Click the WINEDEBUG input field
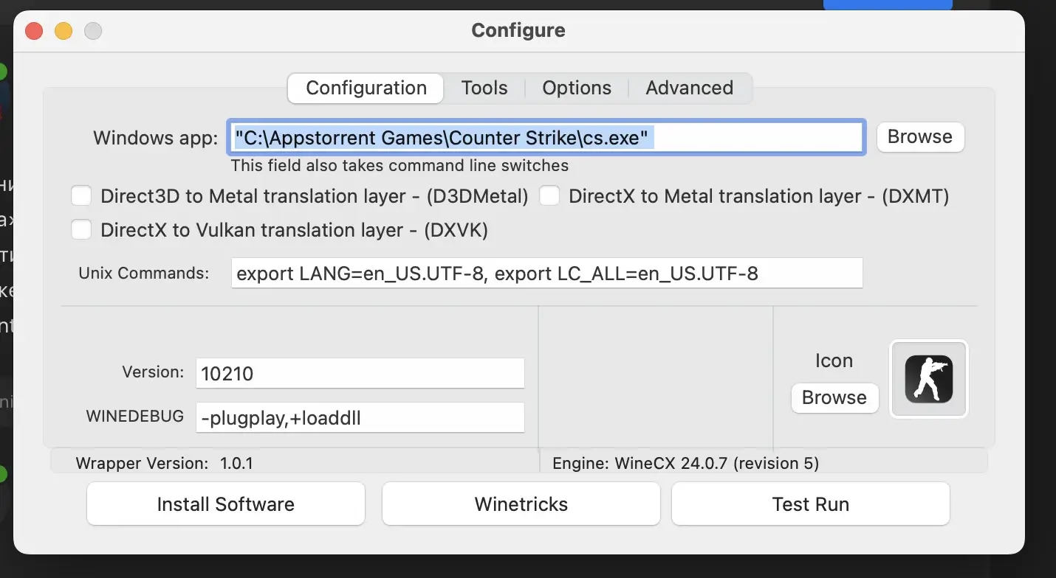This screenshot has width=1056, height=578. (x=360, y=418)
